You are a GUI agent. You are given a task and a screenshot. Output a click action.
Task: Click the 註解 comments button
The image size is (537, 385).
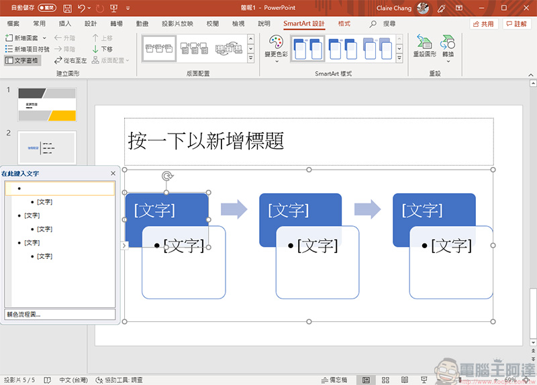[x=516, y=24]
